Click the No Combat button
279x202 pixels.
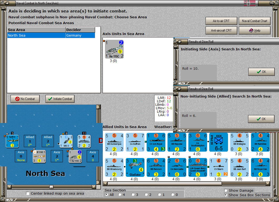pyautogui.click(x=25, y=99)
